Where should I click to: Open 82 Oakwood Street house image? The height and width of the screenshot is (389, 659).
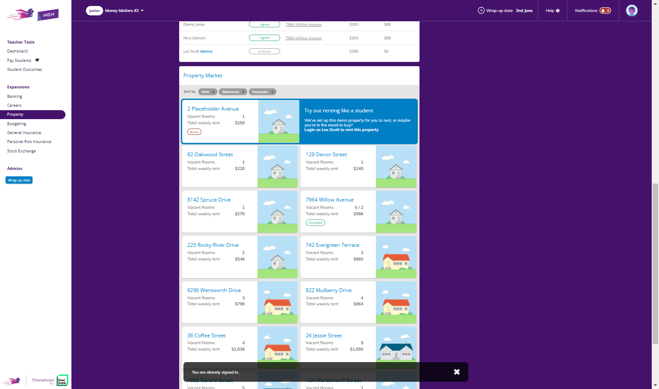(278, 167)
